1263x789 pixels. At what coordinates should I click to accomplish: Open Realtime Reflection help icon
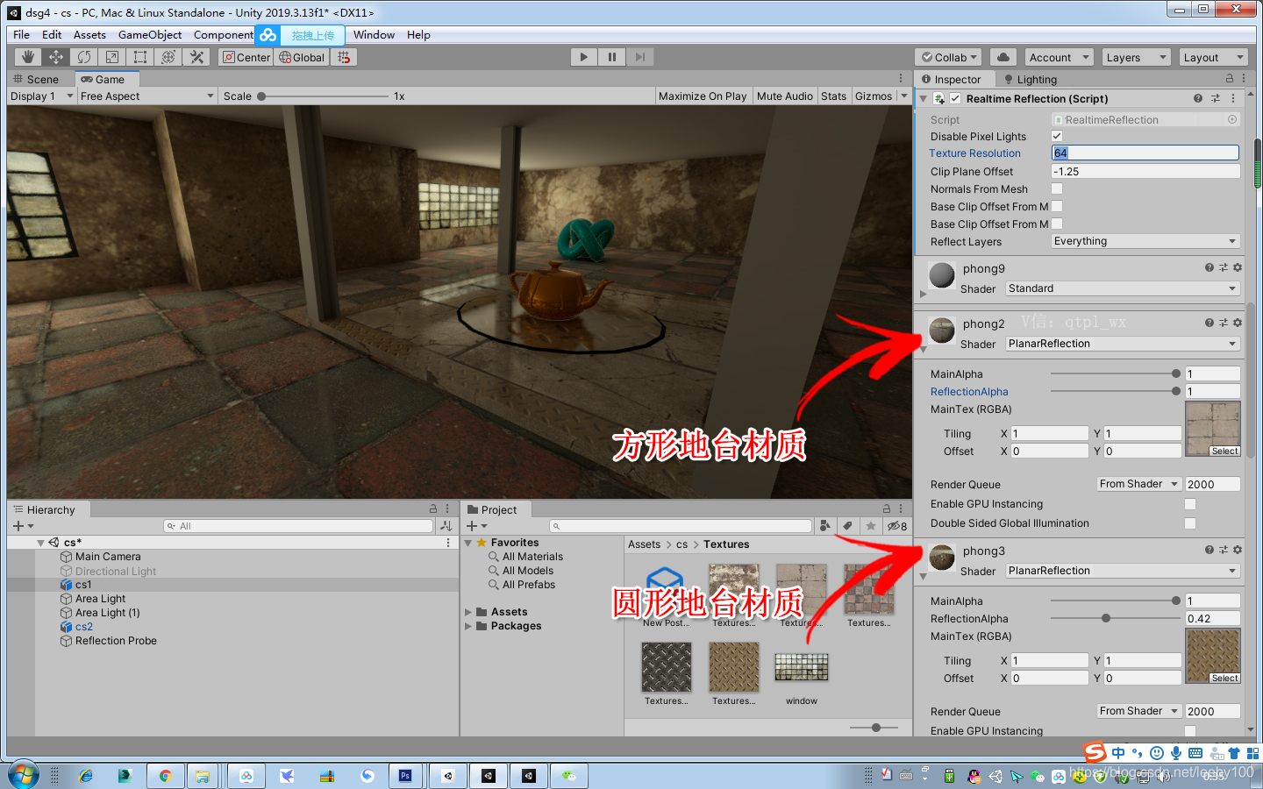click(x=1198, y=98)
